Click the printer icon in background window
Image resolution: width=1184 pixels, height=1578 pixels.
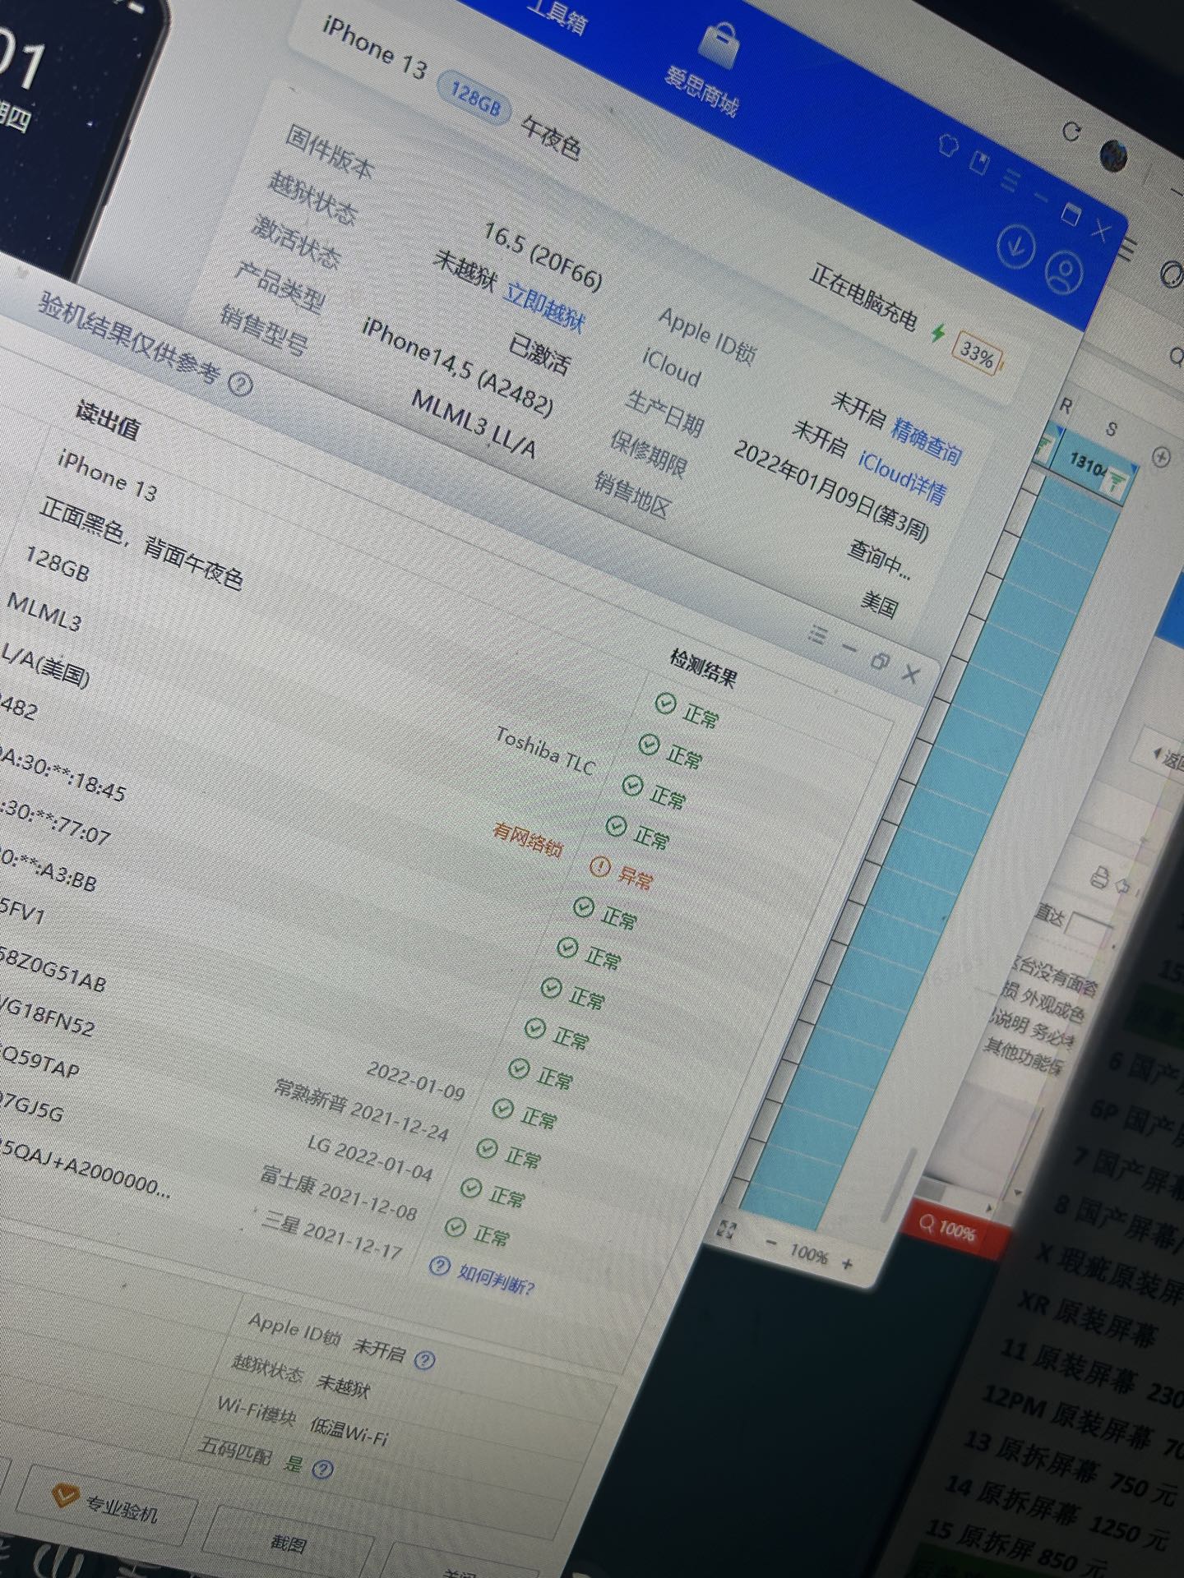(1099, 879)
